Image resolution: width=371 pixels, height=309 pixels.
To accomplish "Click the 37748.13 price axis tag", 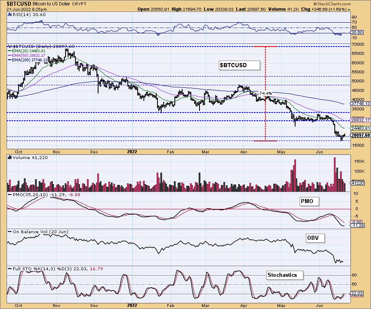I will [361, 103].
